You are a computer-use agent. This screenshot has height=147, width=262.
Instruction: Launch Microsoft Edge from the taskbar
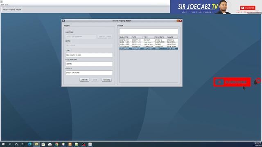click(x=30, y=144)
